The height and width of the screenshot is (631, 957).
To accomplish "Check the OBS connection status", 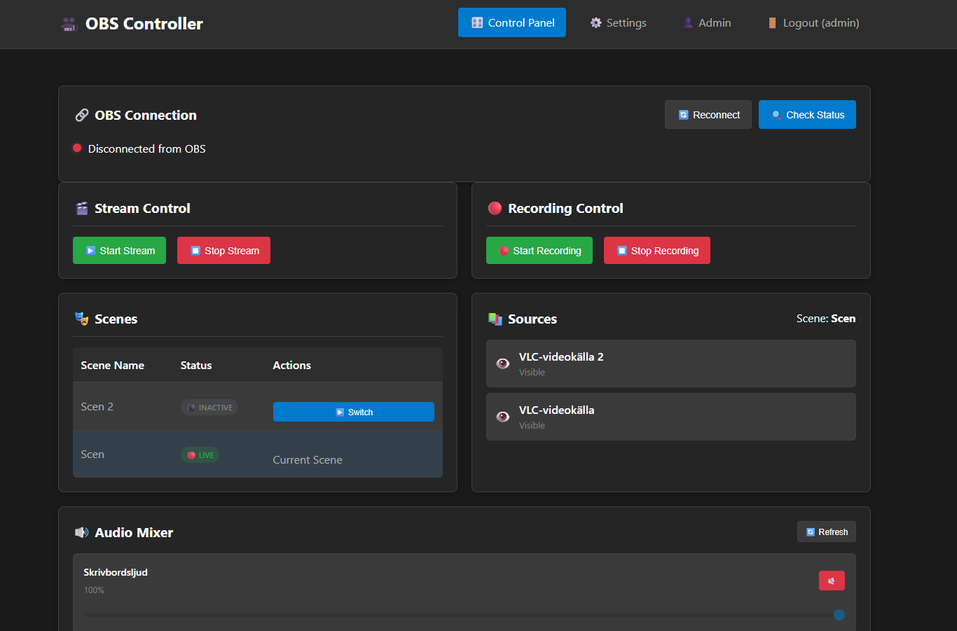I will tap(807, 115).
